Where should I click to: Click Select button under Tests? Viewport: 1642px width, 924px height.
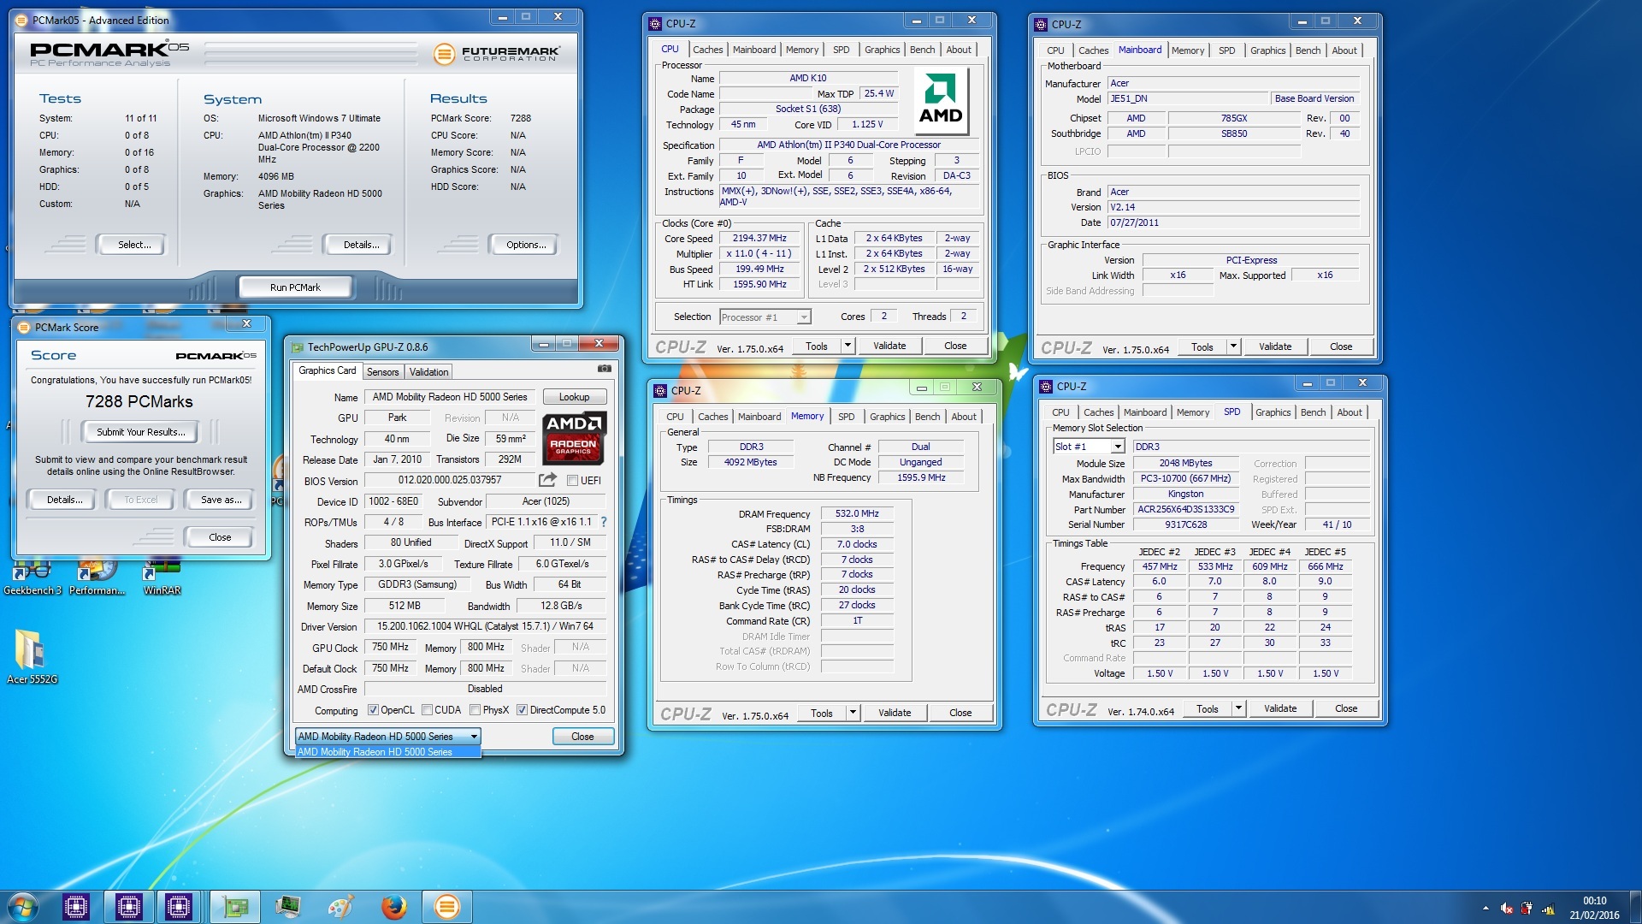click(x=133, y=245)
